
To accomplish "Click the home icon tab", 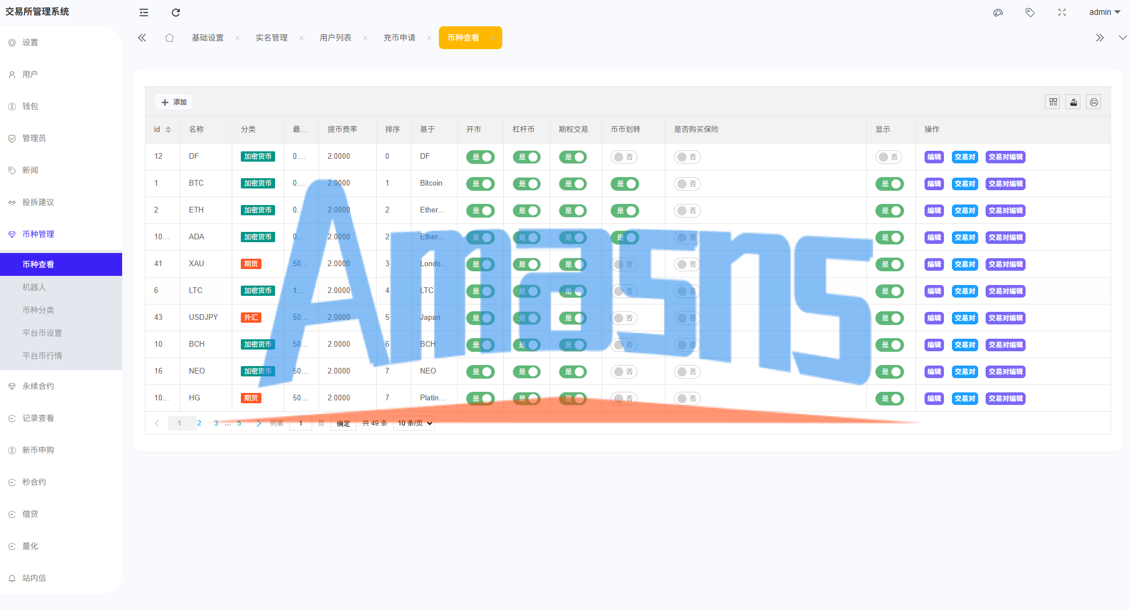I will (x=169, y=38).
